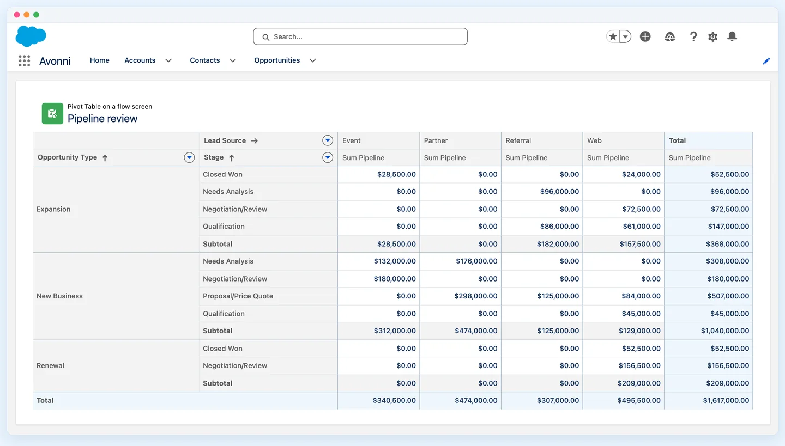Select the Expansion row group label

point(53,209)
